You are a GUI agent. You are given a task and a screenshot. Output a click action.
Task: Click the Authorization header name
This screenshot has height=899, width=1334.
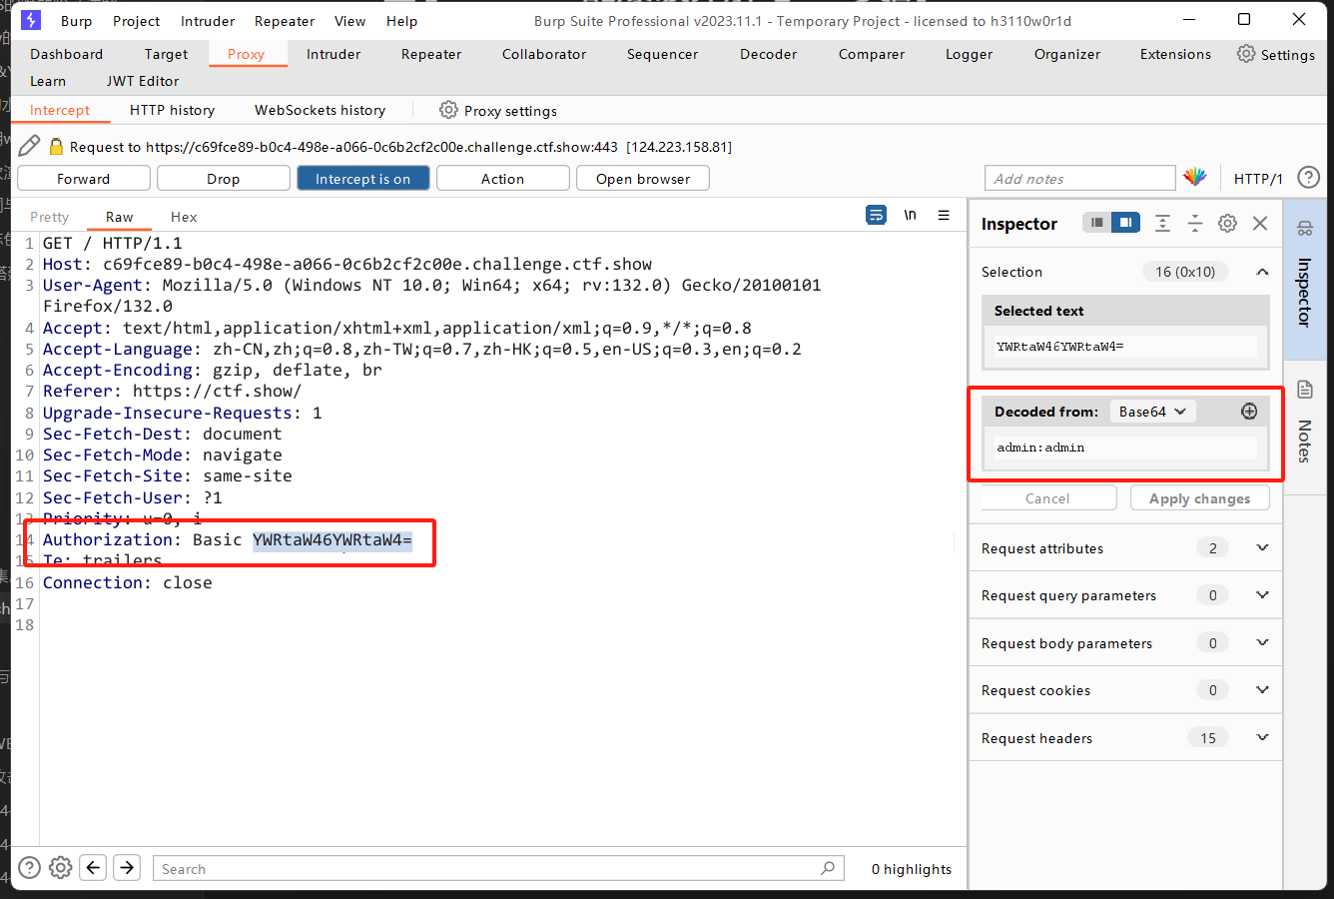tap(108, 539)
